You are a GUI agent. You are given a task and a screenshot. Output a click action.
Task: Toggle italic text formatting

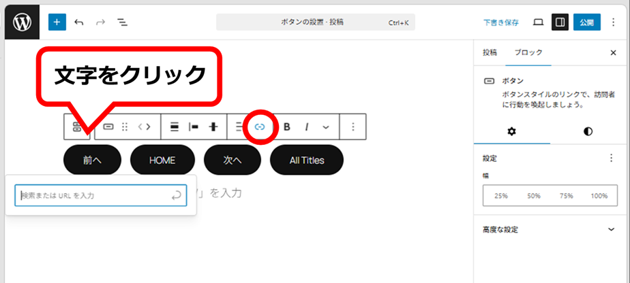click(x=307, y=127)
